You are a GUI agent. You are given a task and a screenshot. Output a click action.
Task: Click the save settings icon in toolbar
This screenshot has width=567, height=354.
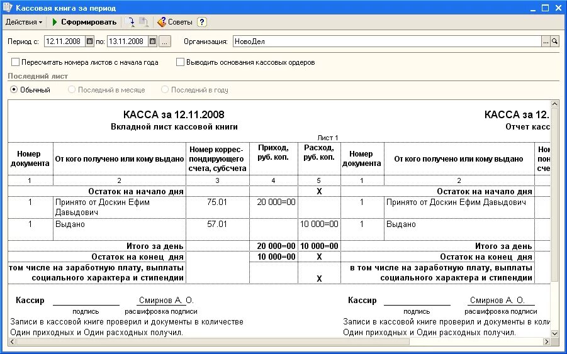click(x=143, y=22)
